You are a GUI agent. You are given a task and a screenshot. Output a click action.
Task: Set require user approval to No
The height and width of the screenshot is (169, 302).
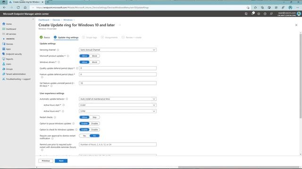pos(94,136)
